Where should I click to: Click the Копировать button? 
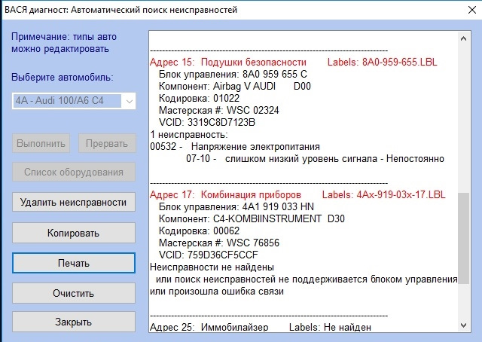74,233
